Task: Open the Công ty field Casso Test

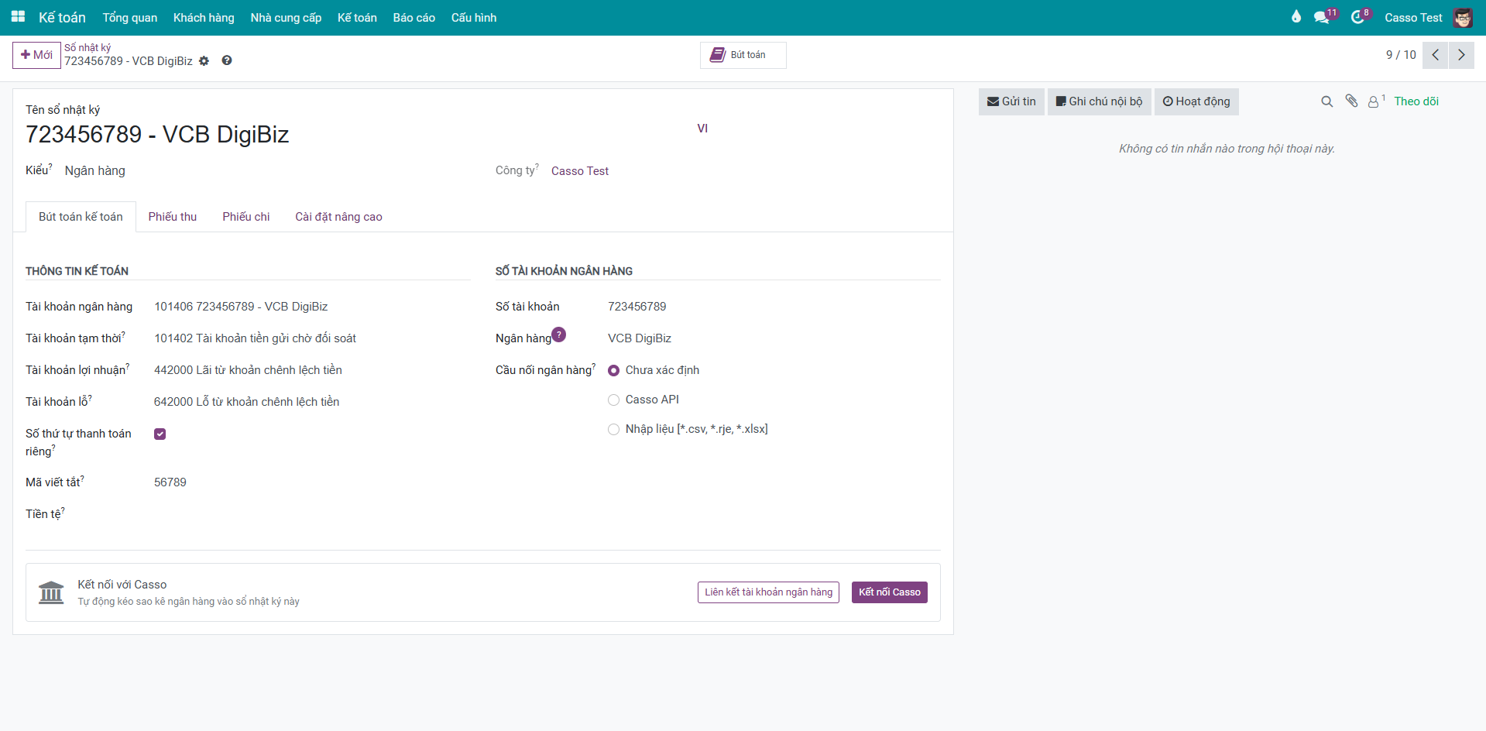Action: pyautogui.click(x=580, y=171)
